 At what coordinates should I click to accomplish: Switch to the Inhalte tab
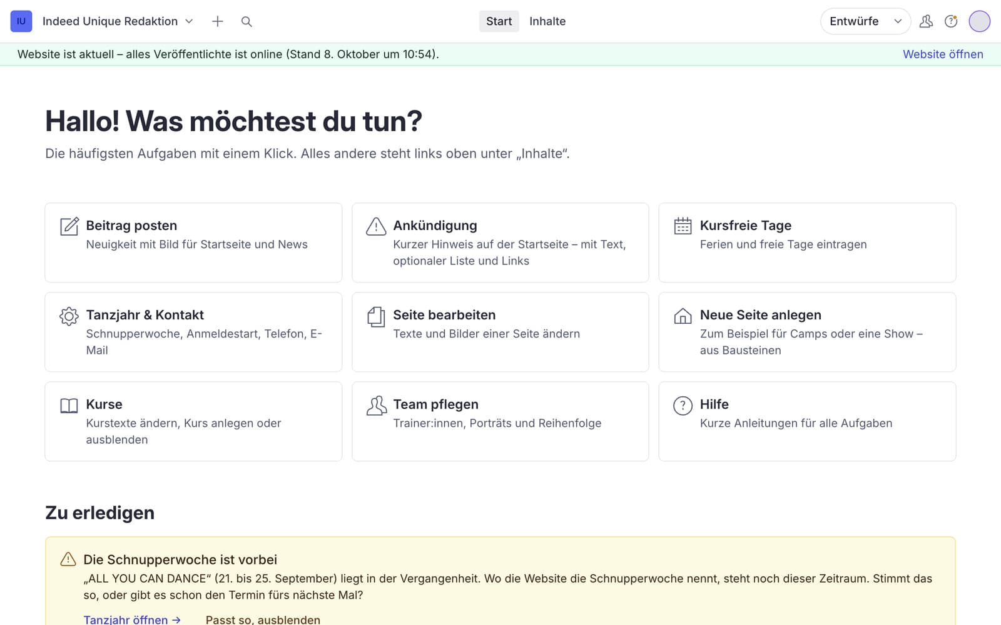547,21
